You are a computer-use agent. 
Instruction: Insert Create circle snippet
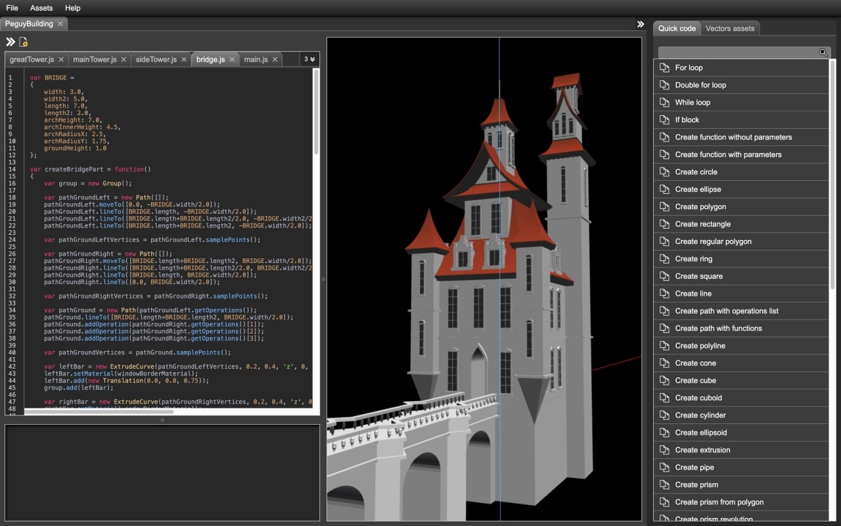coord(741,172)
